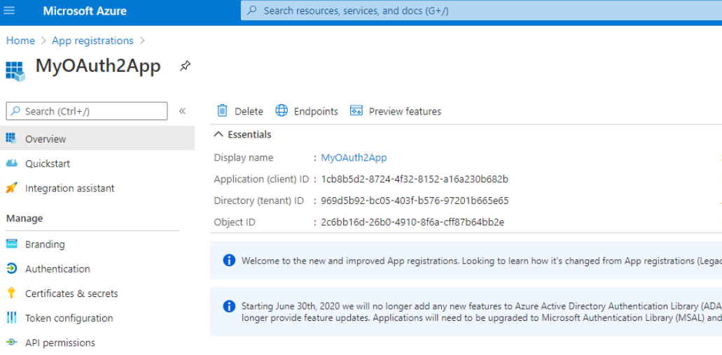Click the Endpoints globe icon
The height and width of the screenshot is (355, 722).
coord(282,110)
